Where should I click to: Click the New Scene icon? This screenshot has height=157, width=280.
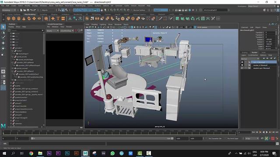click(21, 10)
